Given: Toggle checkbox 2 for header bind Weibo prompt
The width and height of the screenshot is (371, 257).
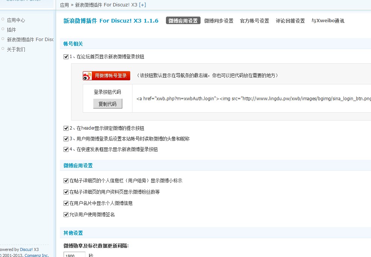Looking at the screenshot, I should coord(66,128).
